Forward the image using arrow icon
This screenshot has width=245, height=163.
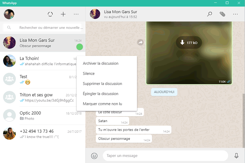pos(140,42)
